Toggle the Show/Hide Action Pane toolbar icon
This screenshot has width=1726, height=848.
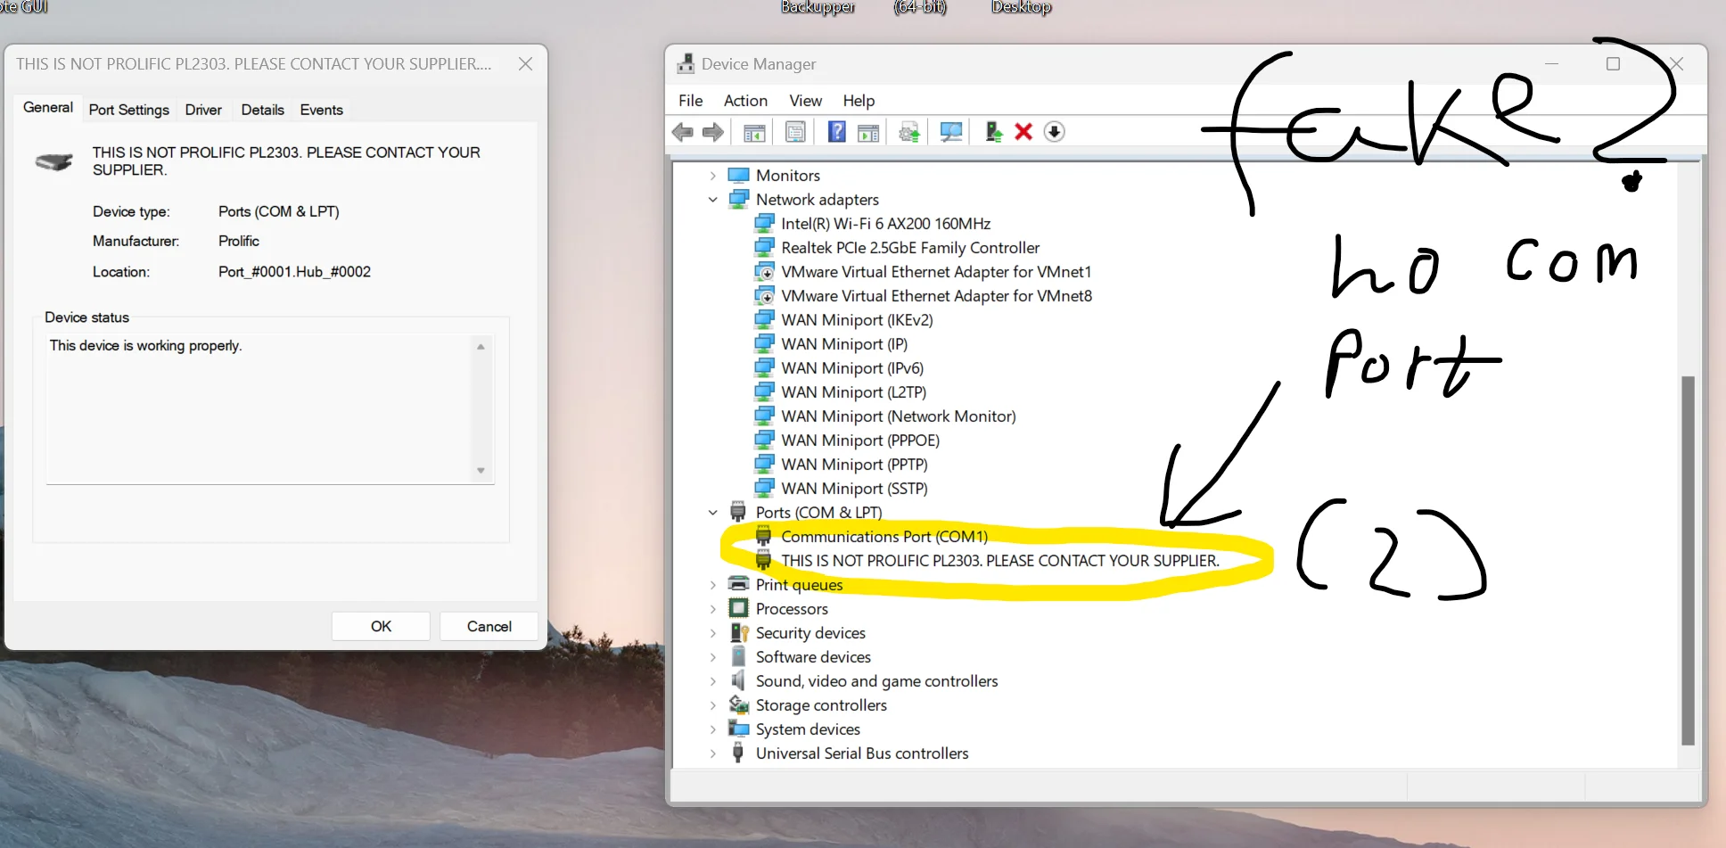pyautogui.click(x=868, y=132)
